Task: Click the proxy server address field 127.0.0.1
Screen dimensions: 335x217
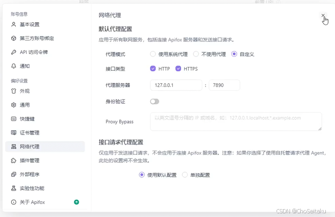Action: click(176, 85)
